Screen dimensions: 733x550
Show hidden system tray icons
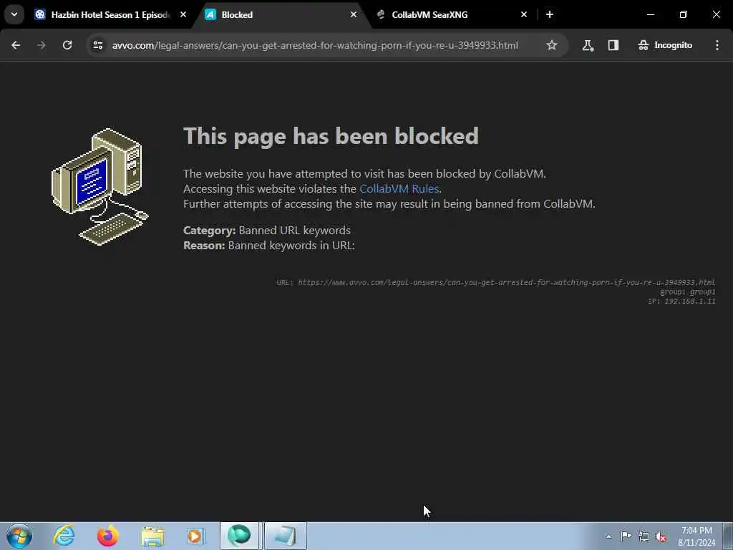[608, 536]
